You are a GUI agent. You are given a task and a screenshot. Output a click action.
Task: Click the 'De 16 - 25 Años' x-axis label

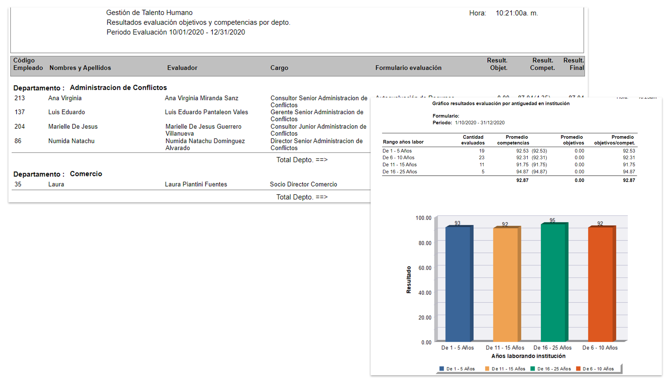[552, 348]
